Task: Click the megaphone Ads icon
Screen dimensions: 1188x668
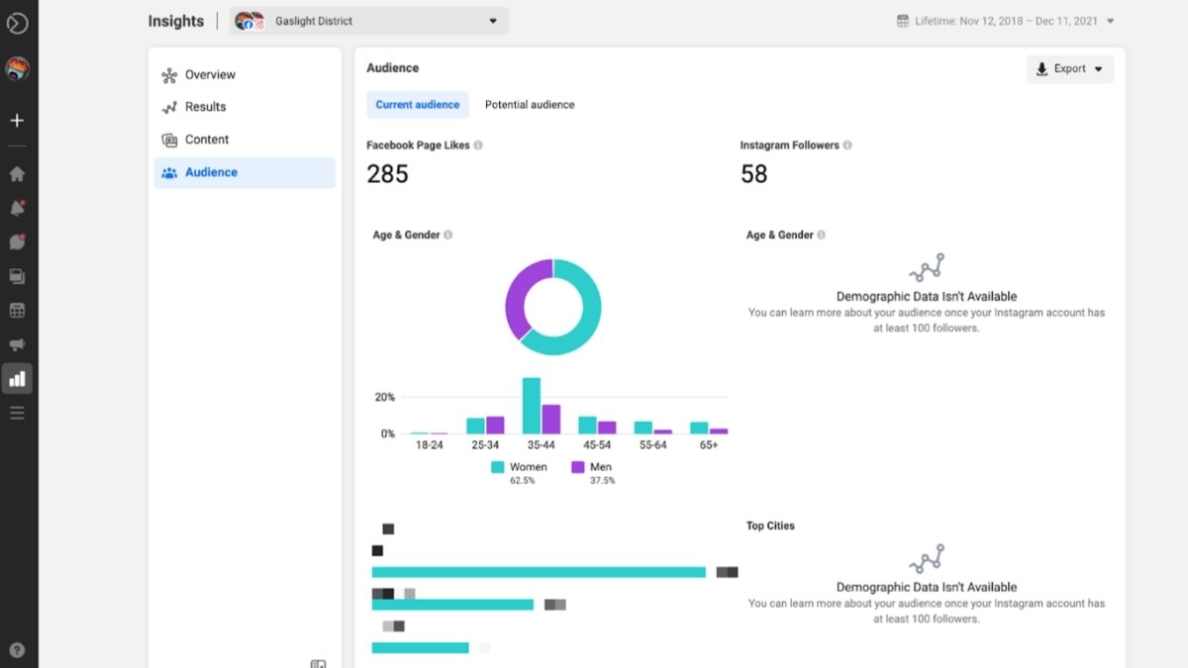Action: [17, 344]
